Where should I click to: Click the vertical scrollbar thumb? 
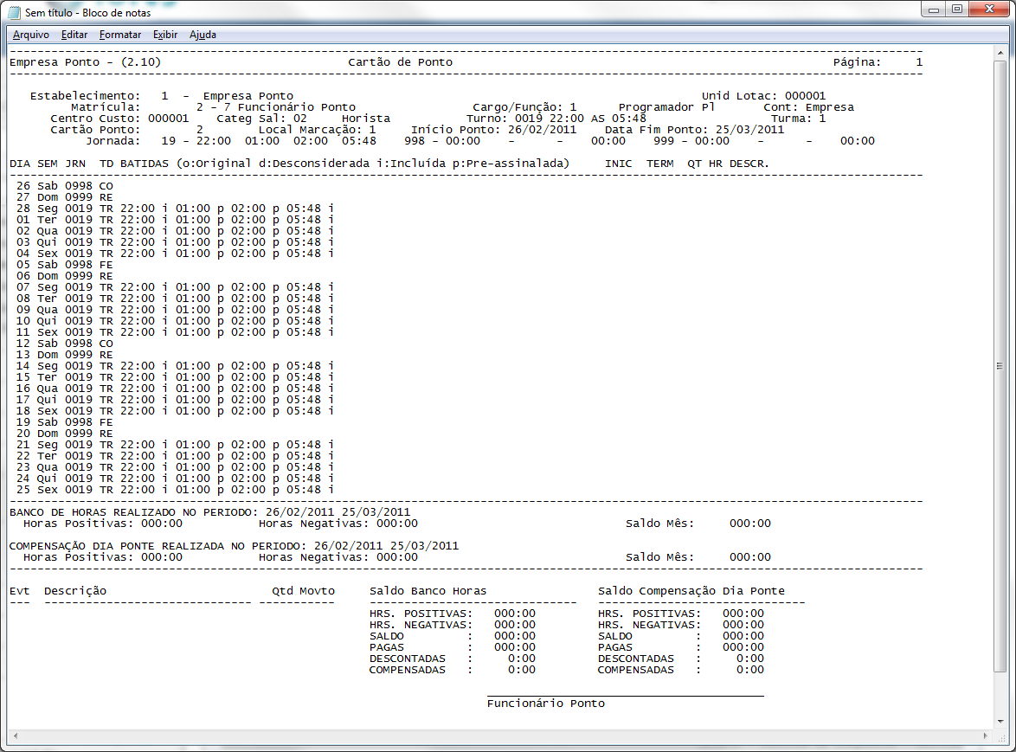(1000, 366)
